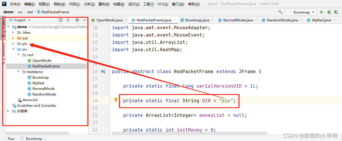This screenshot has height=141, width=342.
Task: Collapse the red package
Action: 18,55
